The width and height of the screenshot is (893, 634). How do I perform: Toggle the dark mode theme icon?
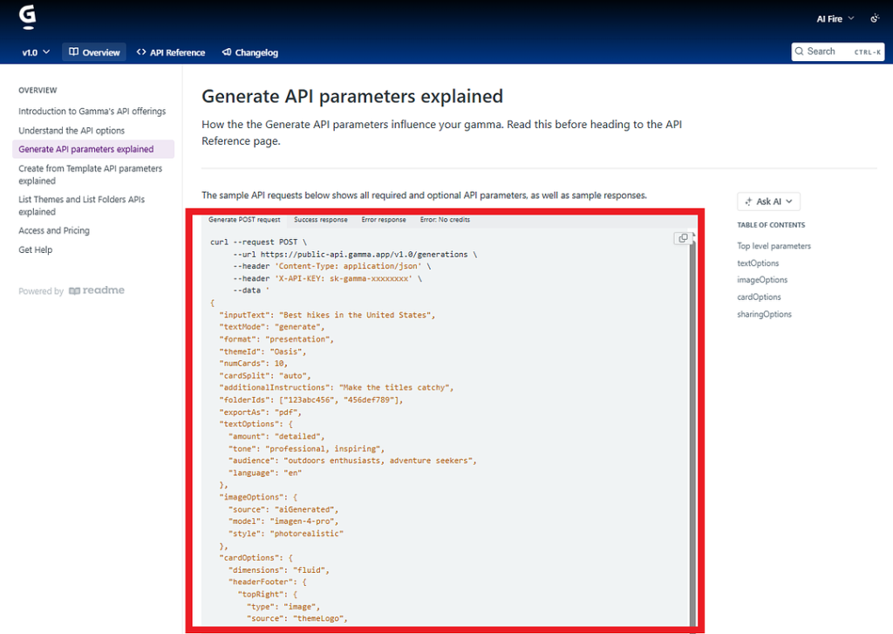point(875,19)
